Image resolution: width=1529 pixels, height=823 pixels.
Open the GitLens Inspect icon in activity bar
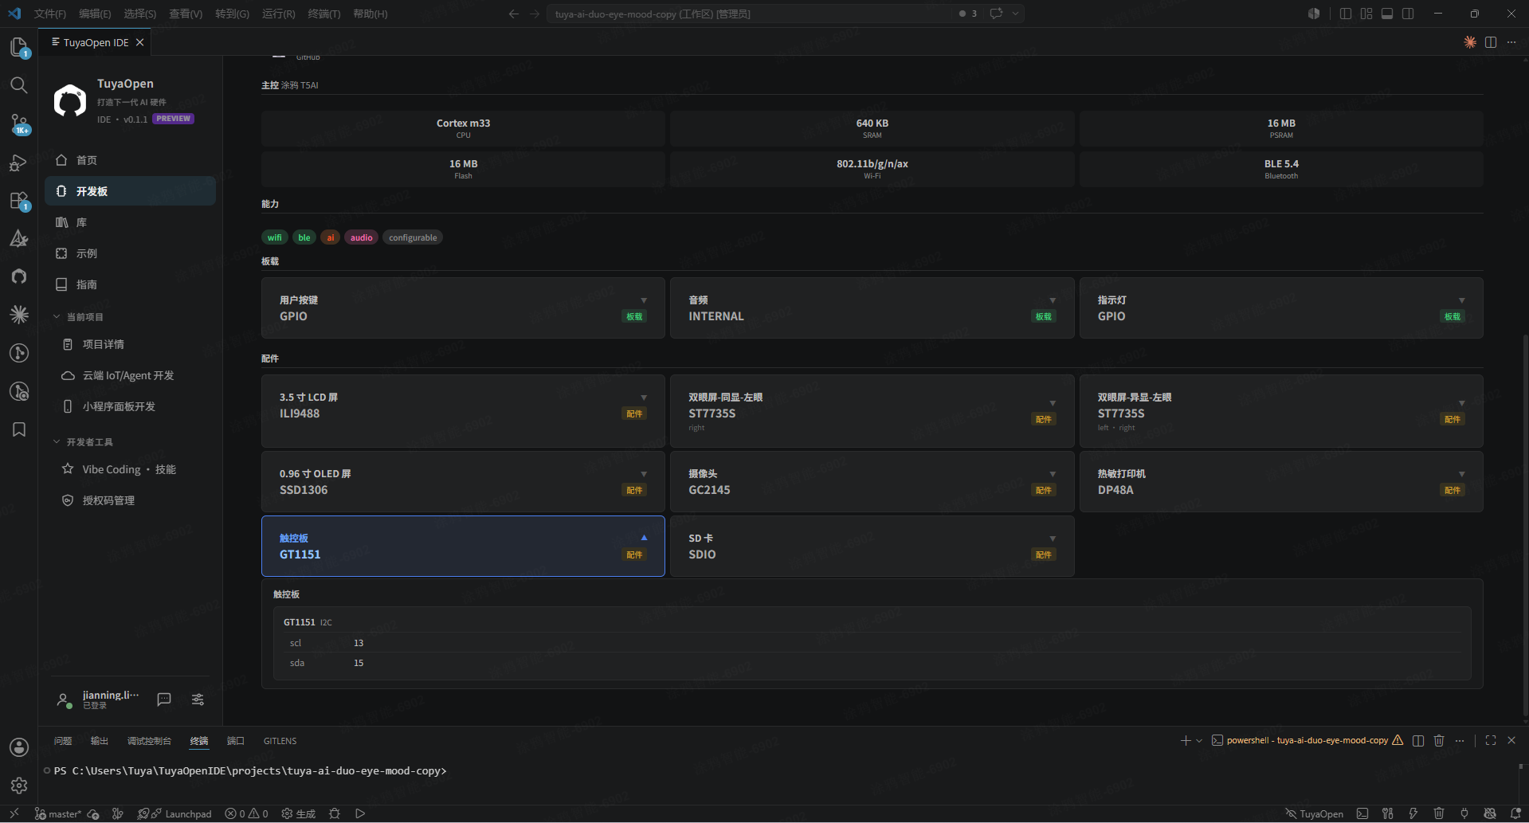point(19,391)
